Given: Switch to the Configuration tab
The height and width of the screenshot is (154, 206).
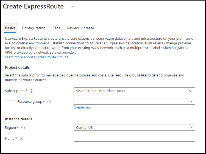Looking at the screenshot, I should tap(34, 28).
